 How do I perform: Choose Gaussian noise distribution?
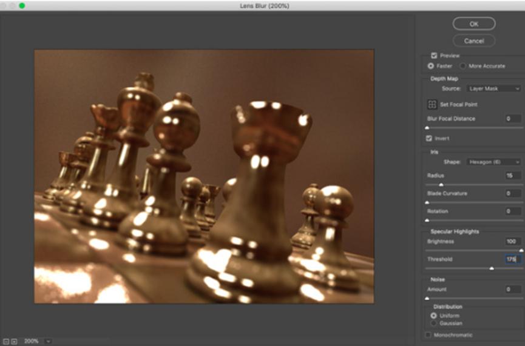click(x=433, y=323)
